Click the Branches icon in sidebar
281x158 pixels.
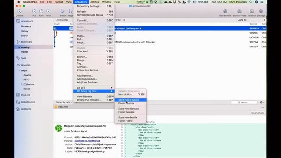18,42
